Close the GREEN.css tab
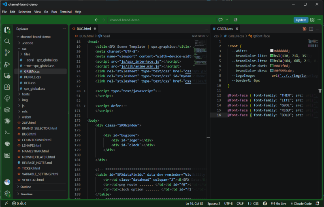This screenshot has width=324, height=207. [x=237, y=29]
